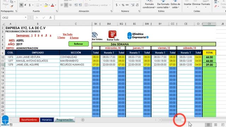
Task: Click week 1 link next to Semanas
Action: 32,35
